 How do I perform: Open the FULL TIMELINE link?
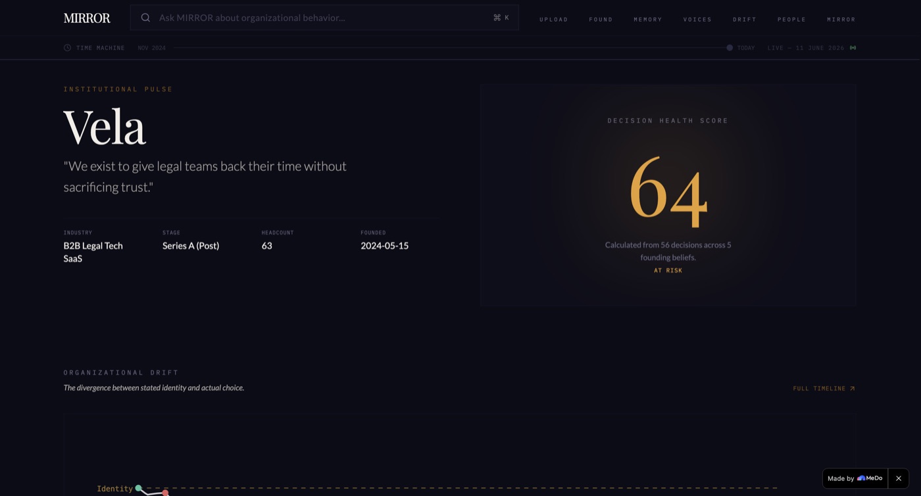(824, 389)
